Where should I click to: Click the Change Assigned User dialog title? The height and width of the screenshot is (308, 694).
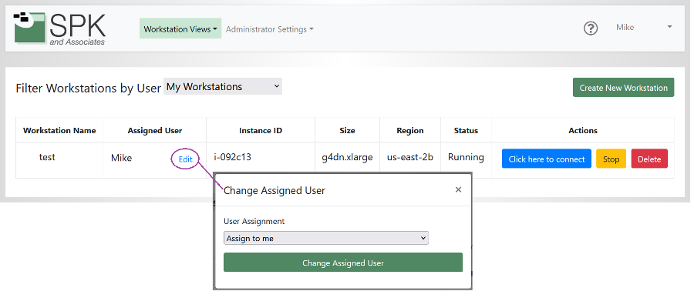[x=275, y=190]
